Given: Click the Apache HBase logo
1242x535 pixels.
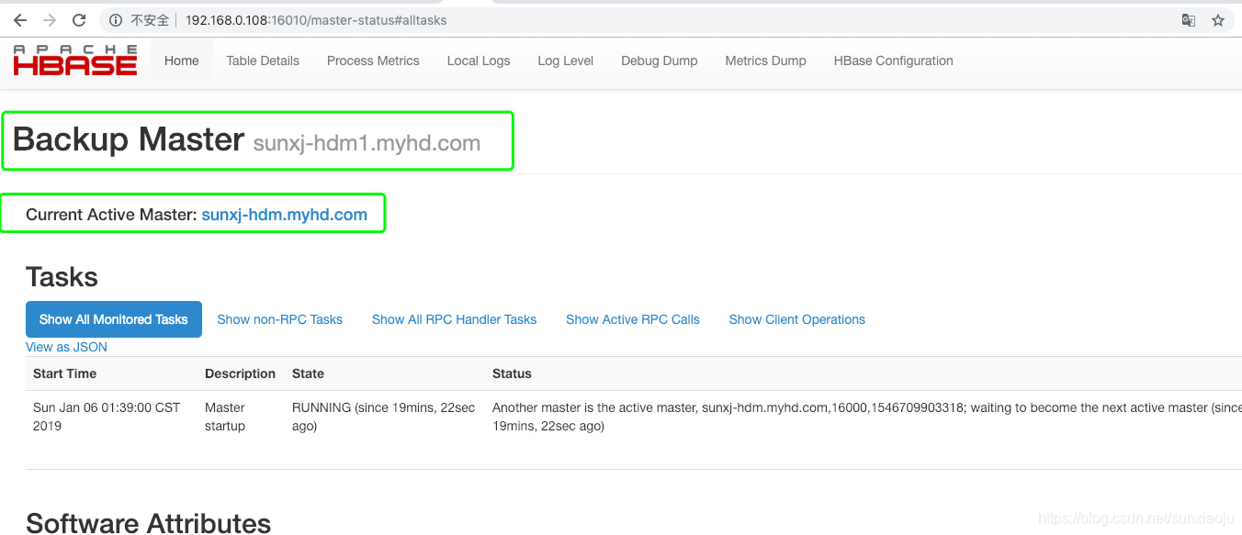Looking at the screenshot, I should (75, 61).
